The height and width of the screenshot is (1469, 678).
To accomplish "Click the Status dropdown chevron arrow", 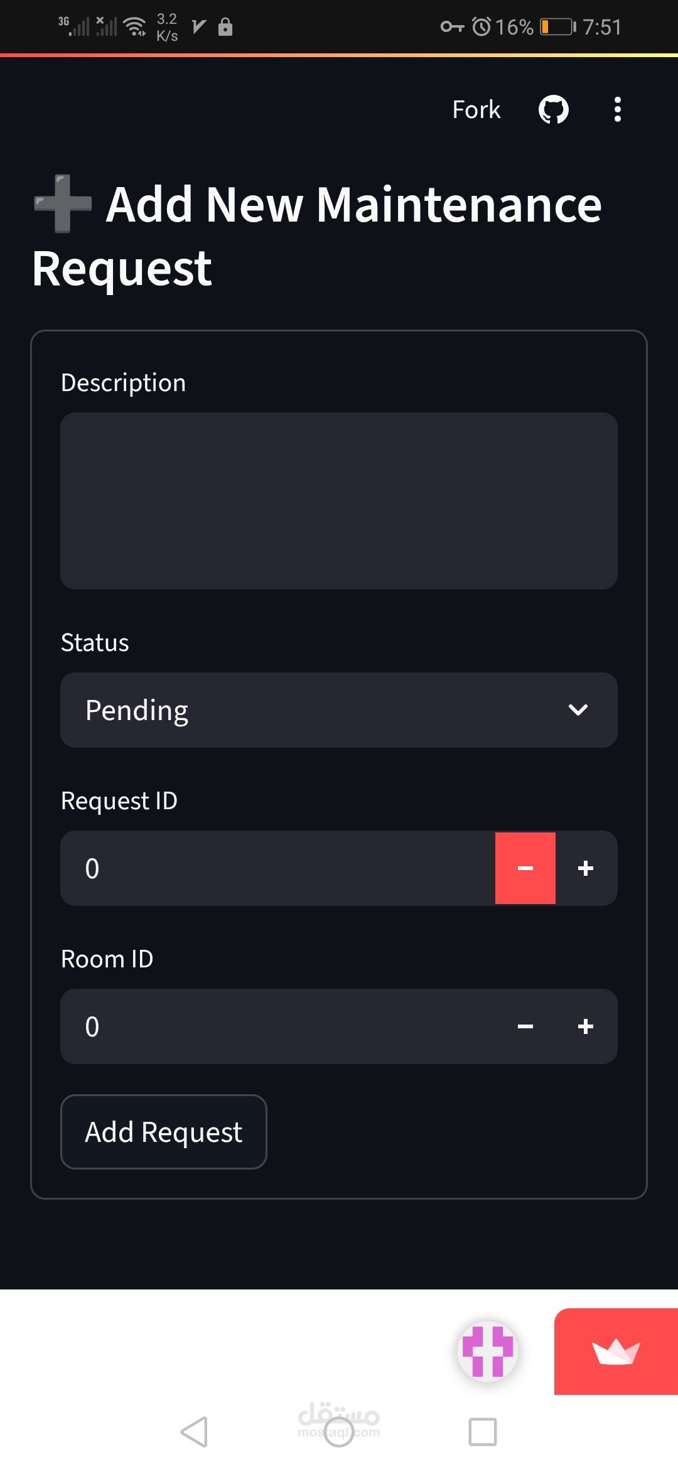I will point(578,710).
